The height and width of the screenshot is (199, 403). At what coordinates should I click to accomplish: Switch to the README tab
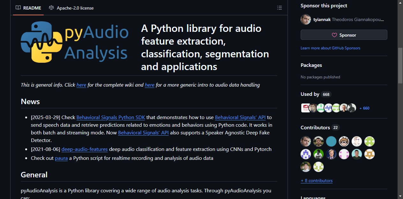pyautogui.click(x=28, y=8)
